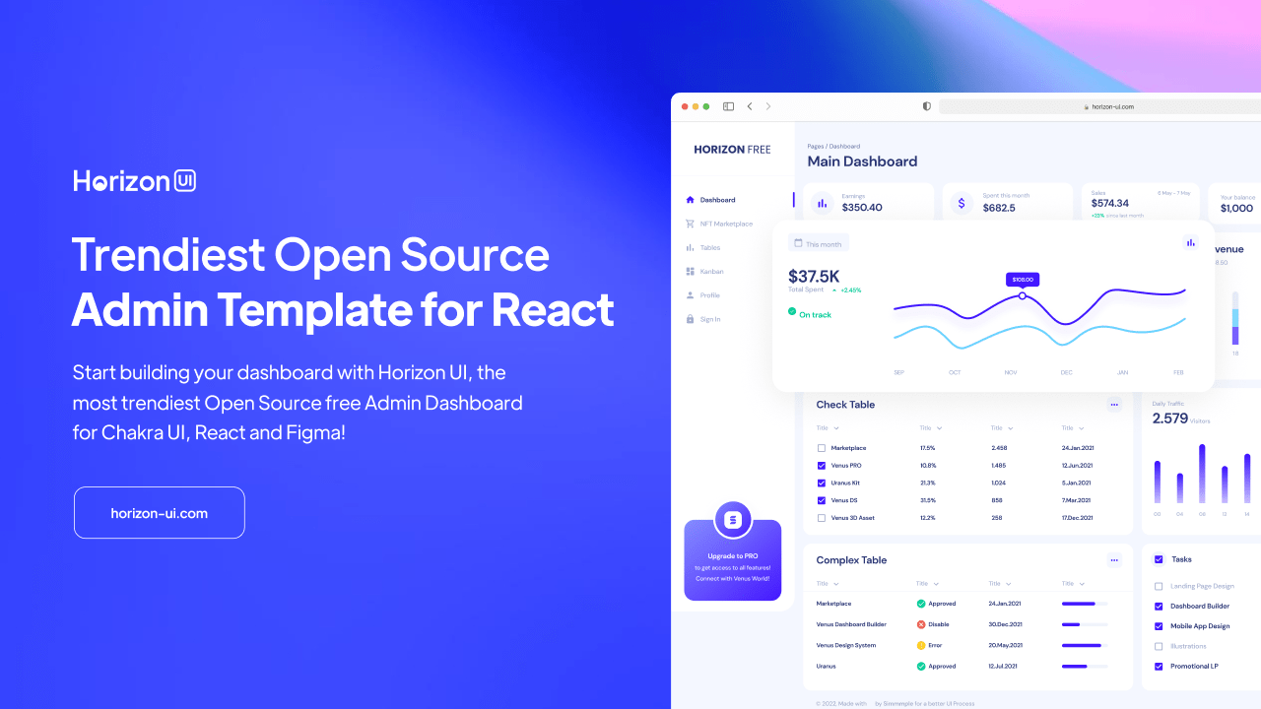Open NFT Marketplace via the cart icon

point(690,224)
